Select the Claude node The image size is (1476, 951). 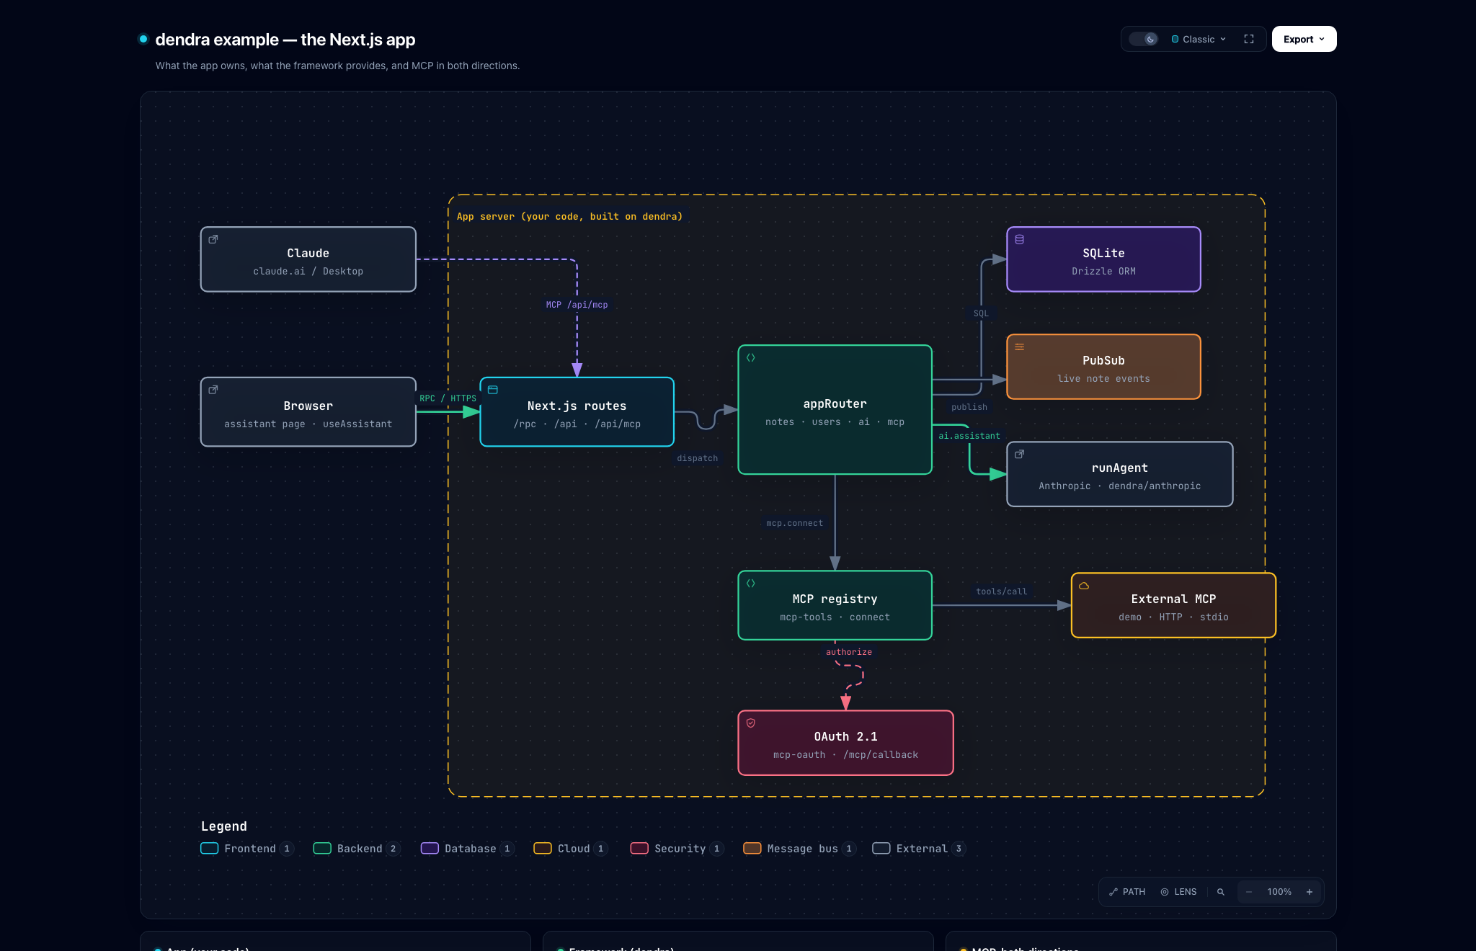(308, 259)
